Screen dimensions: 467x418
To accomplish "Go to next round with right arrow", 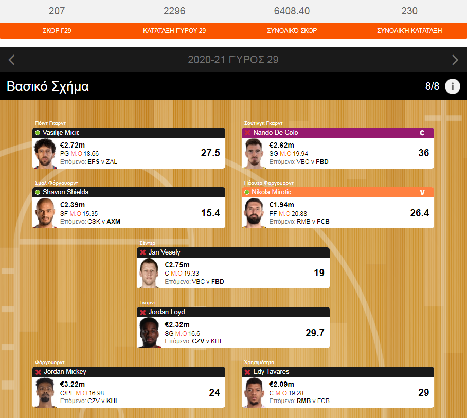I will click(455, 60).
